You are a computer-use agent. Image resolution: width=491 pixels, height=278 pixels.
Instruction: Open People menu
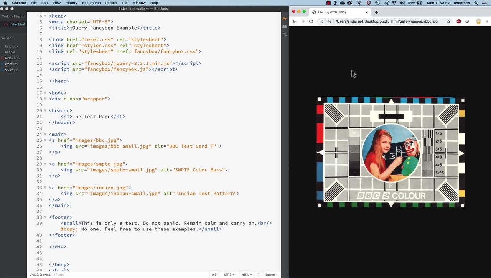pyautogui.click(x=111, y=3)
